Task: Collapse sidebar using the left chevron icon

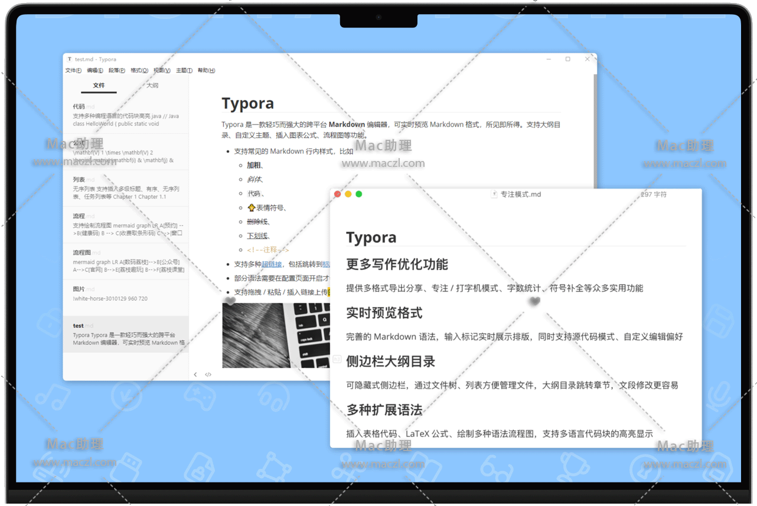Action: click(x=195, y=374)
